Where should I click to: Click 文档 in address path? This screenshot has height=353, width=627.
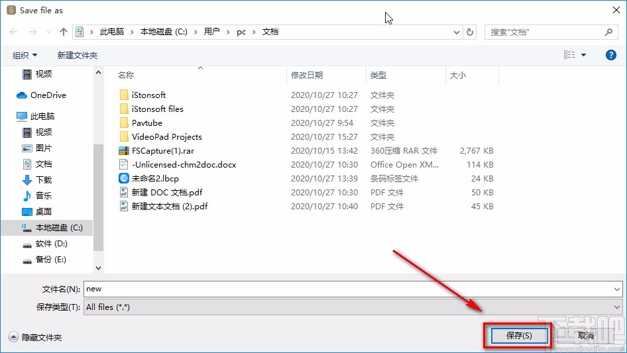coord(270,32)
